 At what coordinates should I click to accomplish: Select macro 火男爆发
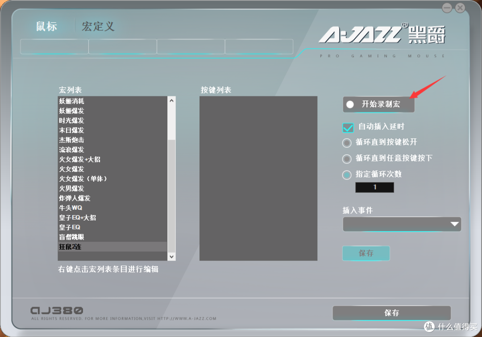(112, 188)
